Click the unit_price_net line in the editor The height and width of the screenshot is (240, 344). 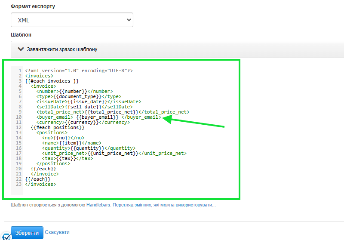(x=114, y=153)
